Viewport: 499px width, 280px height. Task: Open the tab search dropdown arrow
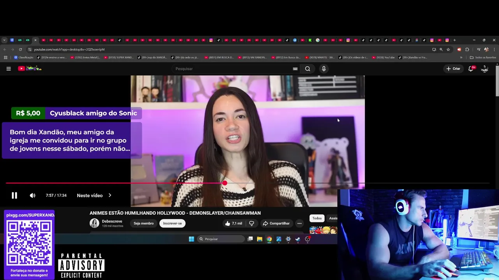[4, 40]
